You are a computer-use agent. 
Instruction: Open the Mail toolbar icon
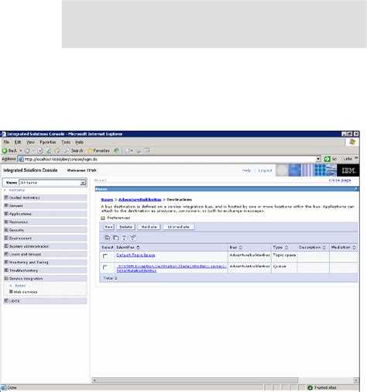click(x=129, y=150)
